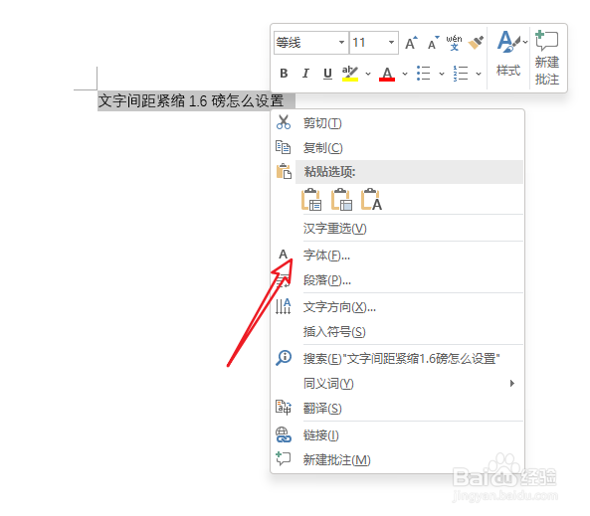
Task: Click the 粘贴选项 header row
Action: pyautogui.click(x=409, y=172)
